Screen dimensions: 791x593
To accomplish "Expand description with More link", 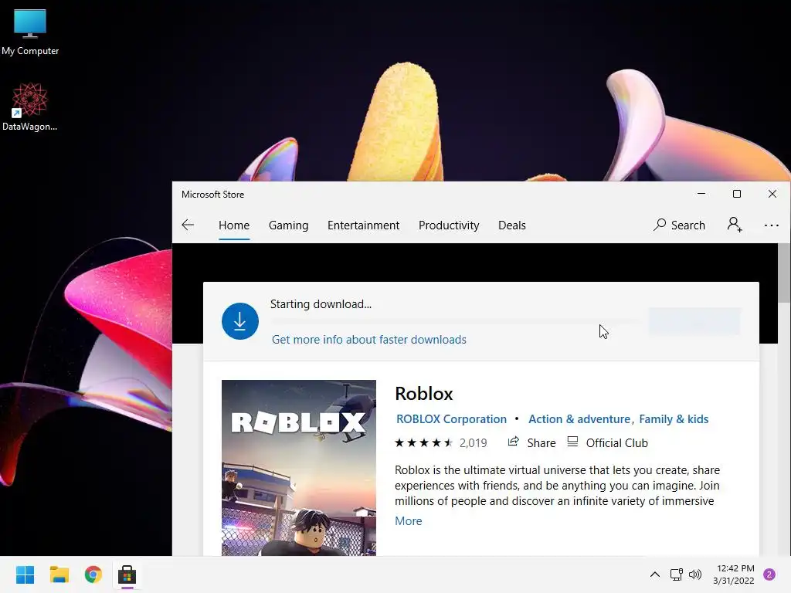I will point(408,521).
